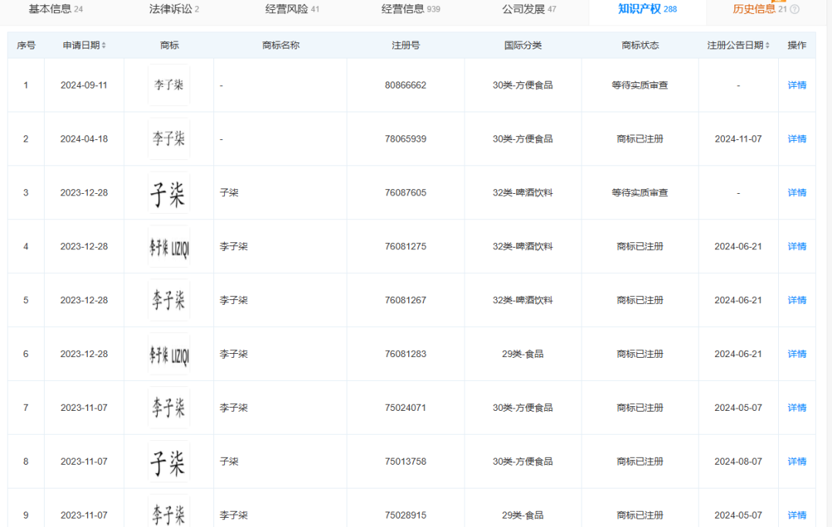The width and height of the screenshot is (832, 527).
Task: Sort by 注册公告日期 column arrows
Action: [767, 45]
